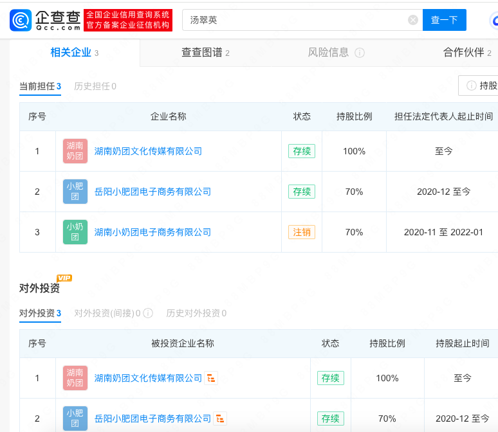Image resolution: width=498 pixels, height=432 pixels.
Task: Click the 2020-12 至今 cell in 当前担任 table
Action: (443, 192)
